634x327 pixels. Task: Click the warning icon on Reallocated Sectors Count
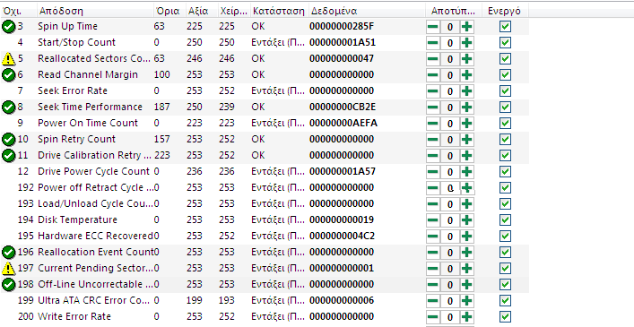(8, 59)
